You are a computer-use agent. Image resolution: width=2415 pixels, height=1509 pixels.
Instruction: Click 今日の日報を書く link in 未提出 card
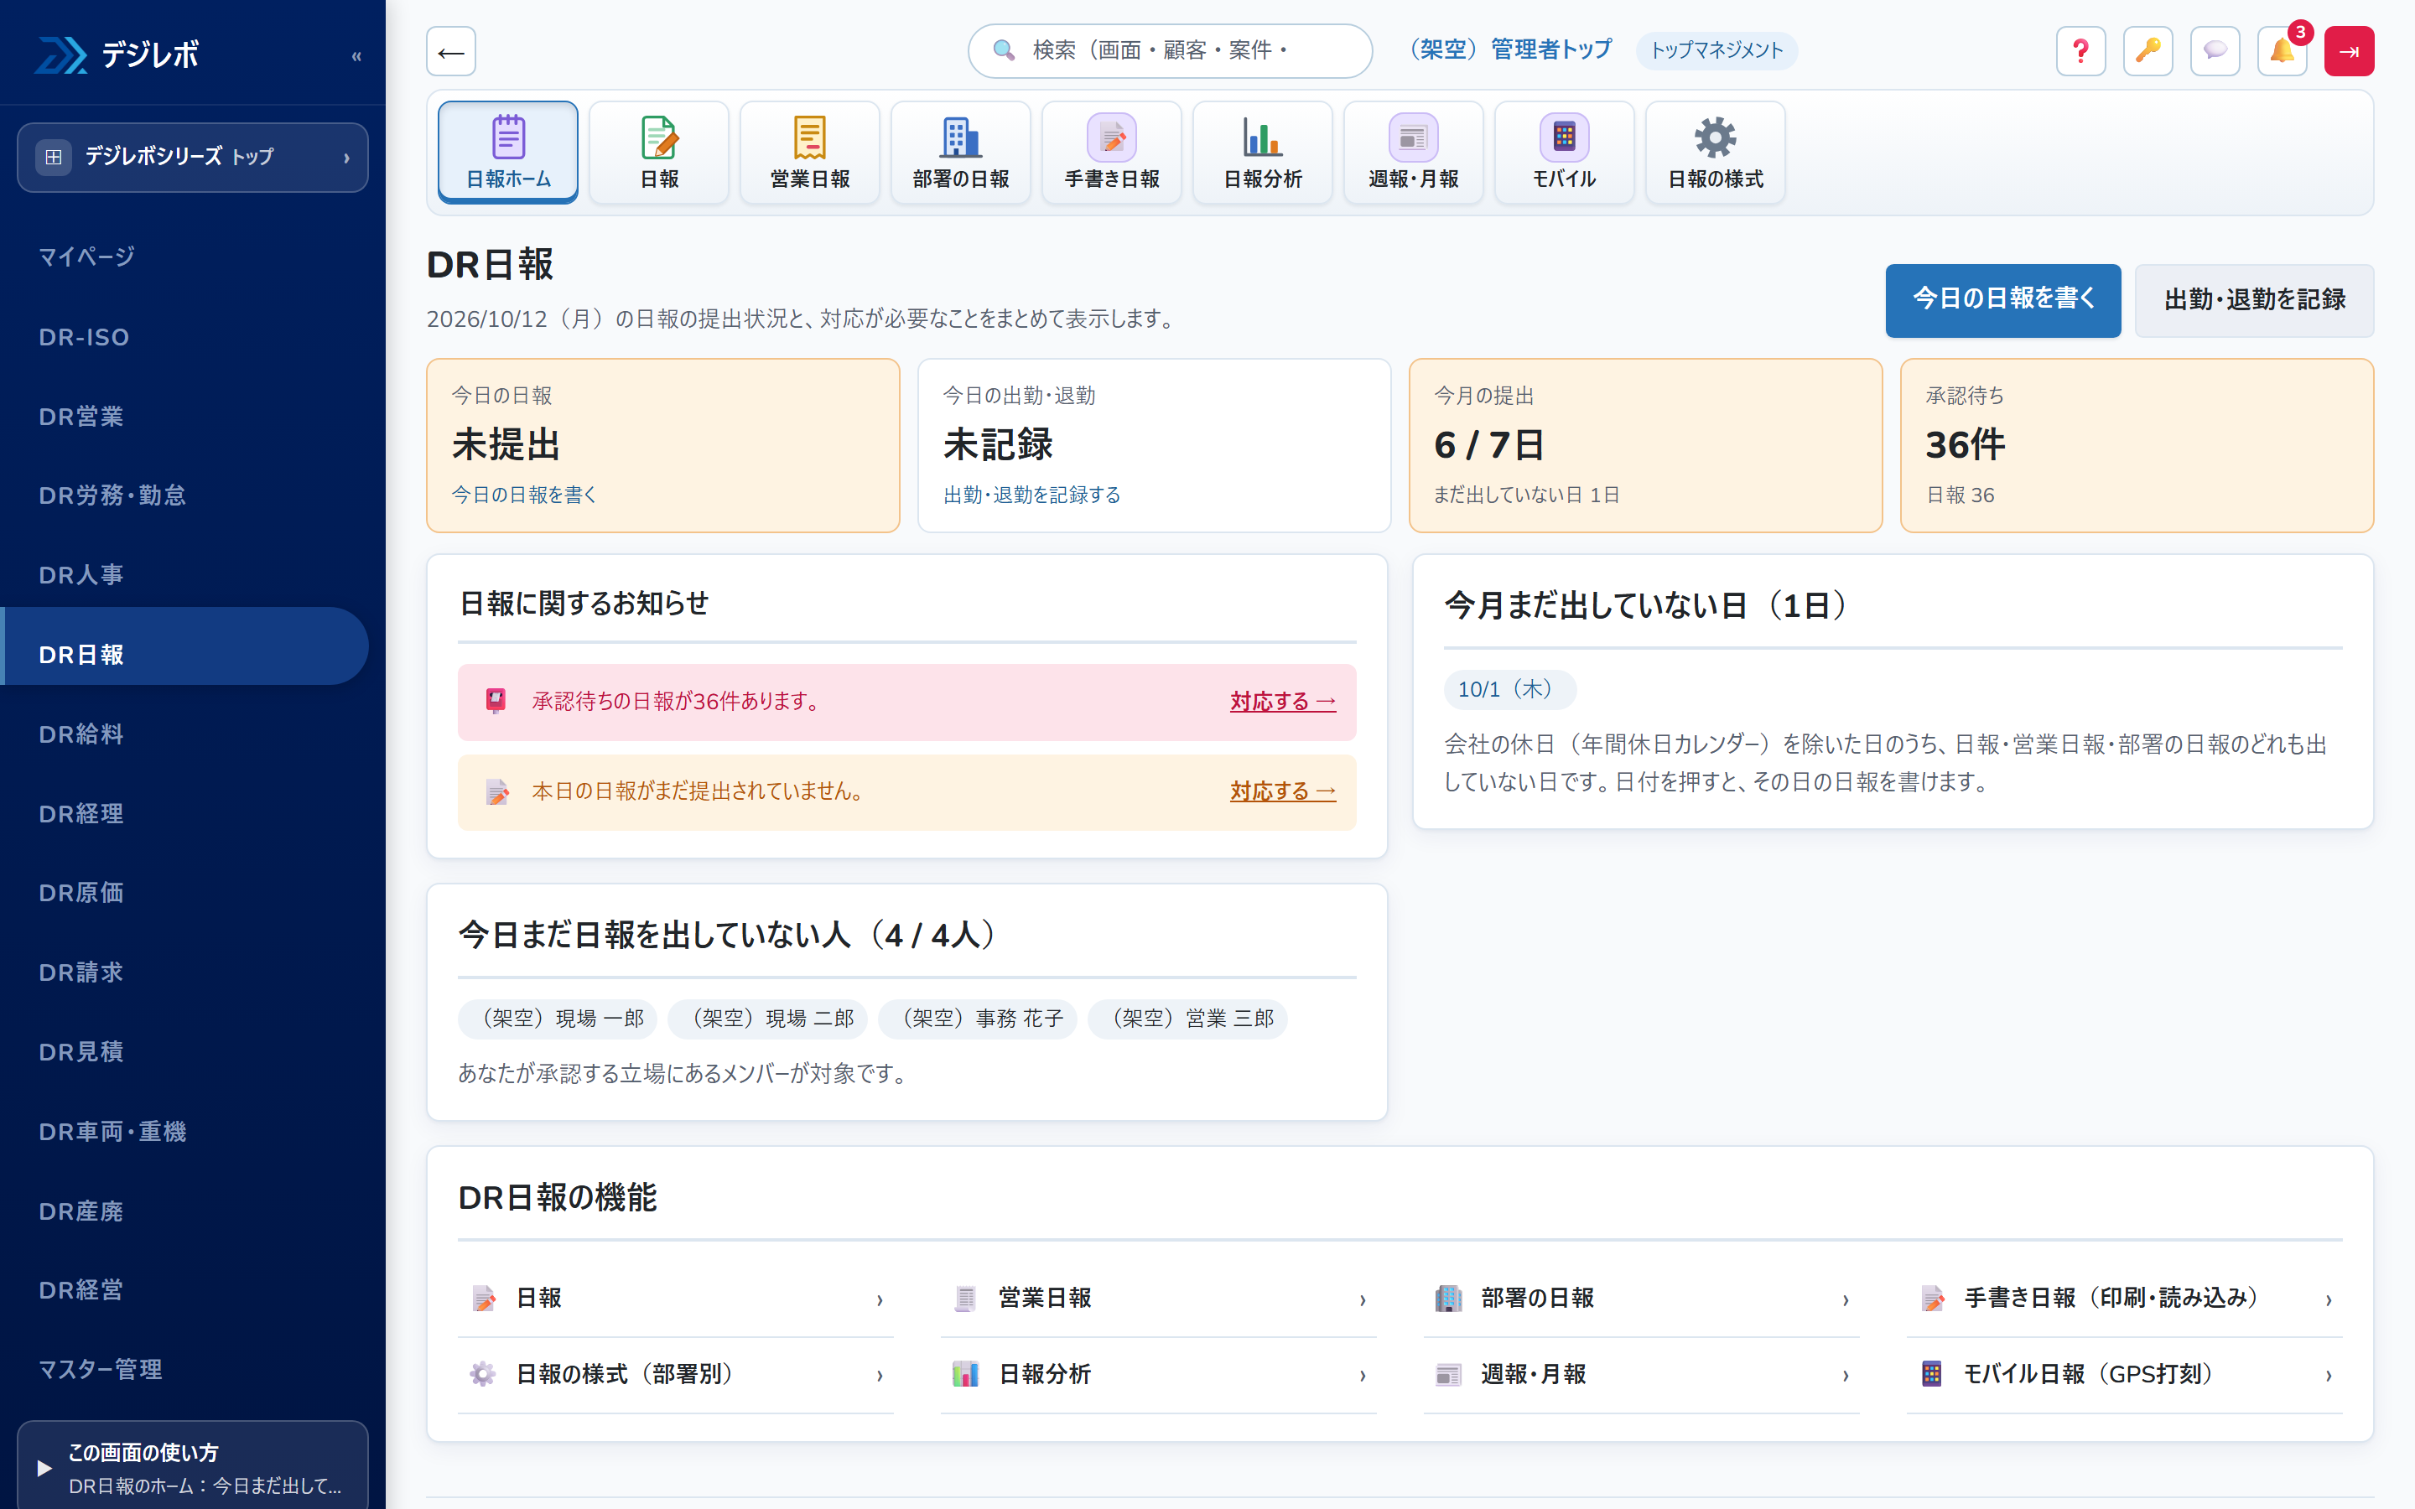pos(524,495)
